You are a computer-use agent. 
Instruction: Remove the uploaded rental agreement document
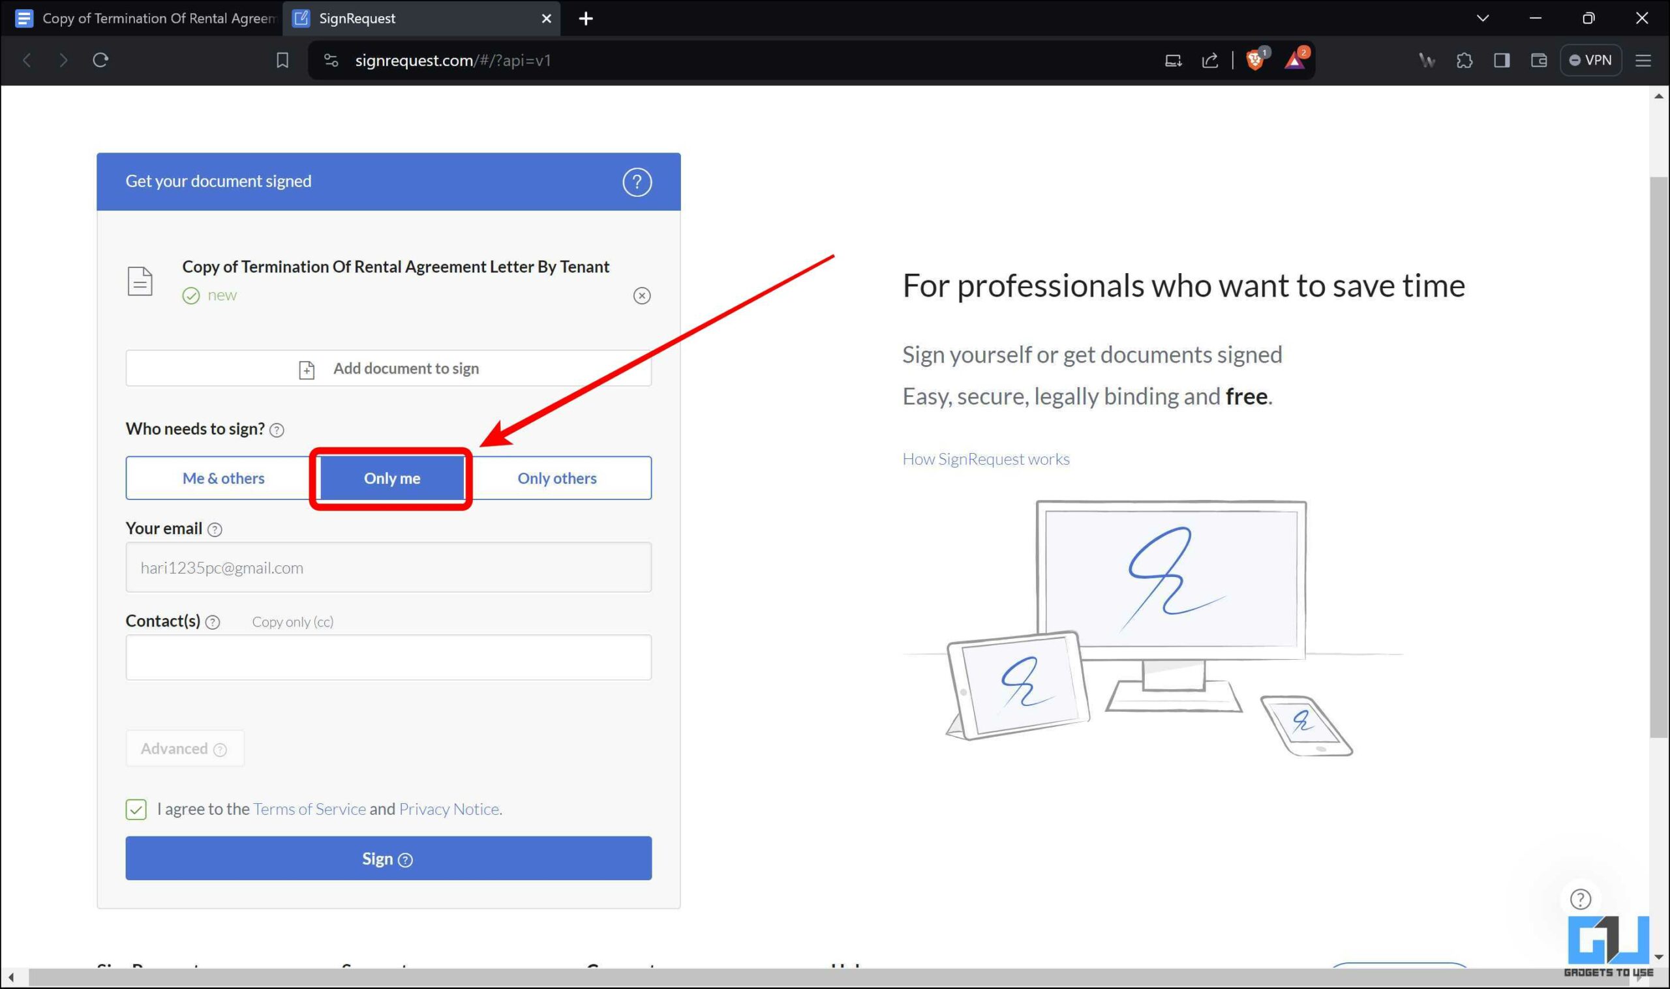click(x=641, y=295)
